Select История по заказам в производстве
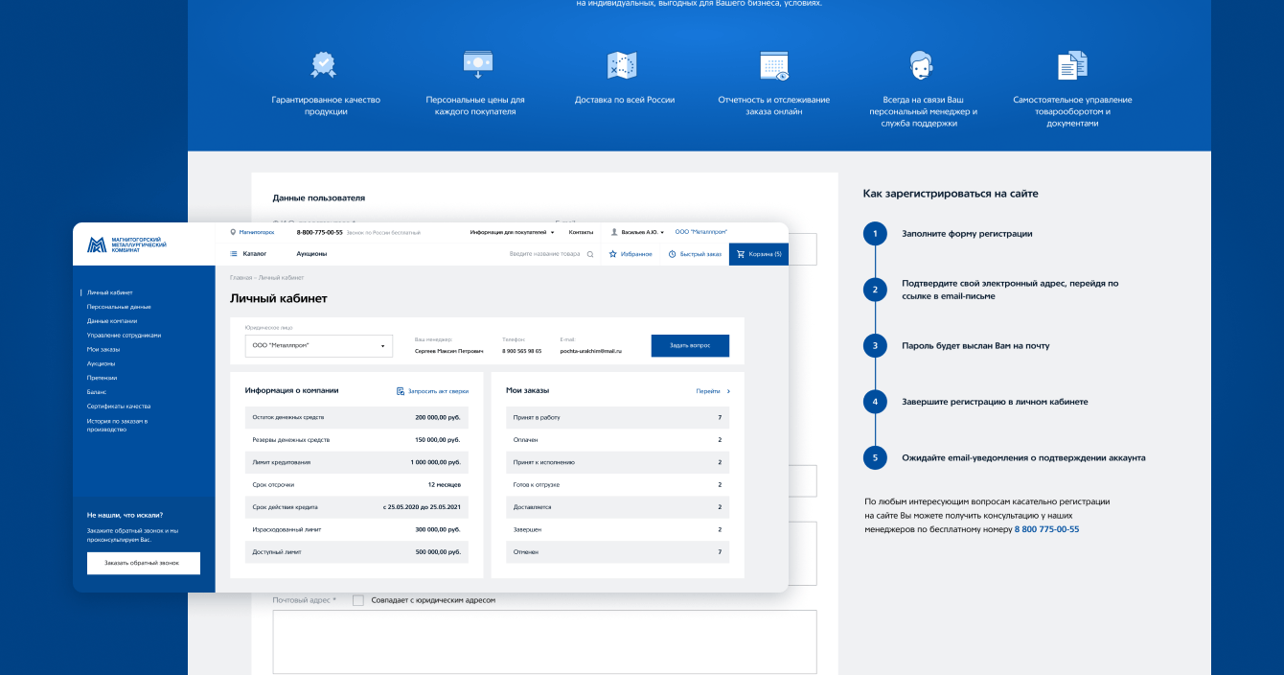 point(117,425)
